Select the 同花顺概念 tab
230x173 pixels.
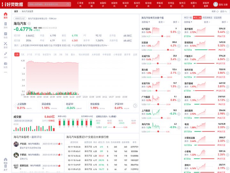pyautogui.click(x=207, y=18)
